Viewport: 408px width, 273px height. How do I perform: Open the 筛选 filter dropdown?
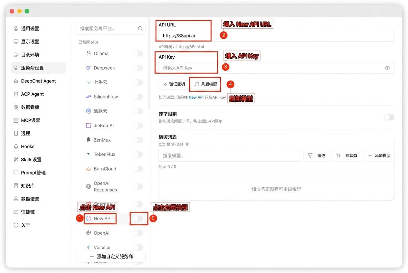316,155
